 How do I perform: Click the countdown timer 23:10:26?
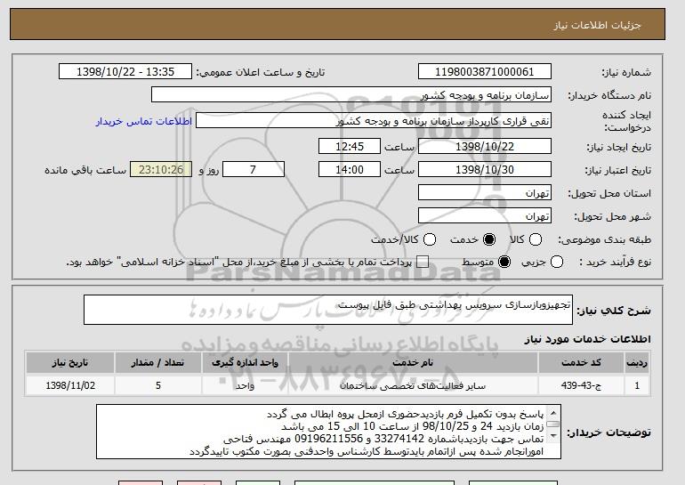point(161,170)
